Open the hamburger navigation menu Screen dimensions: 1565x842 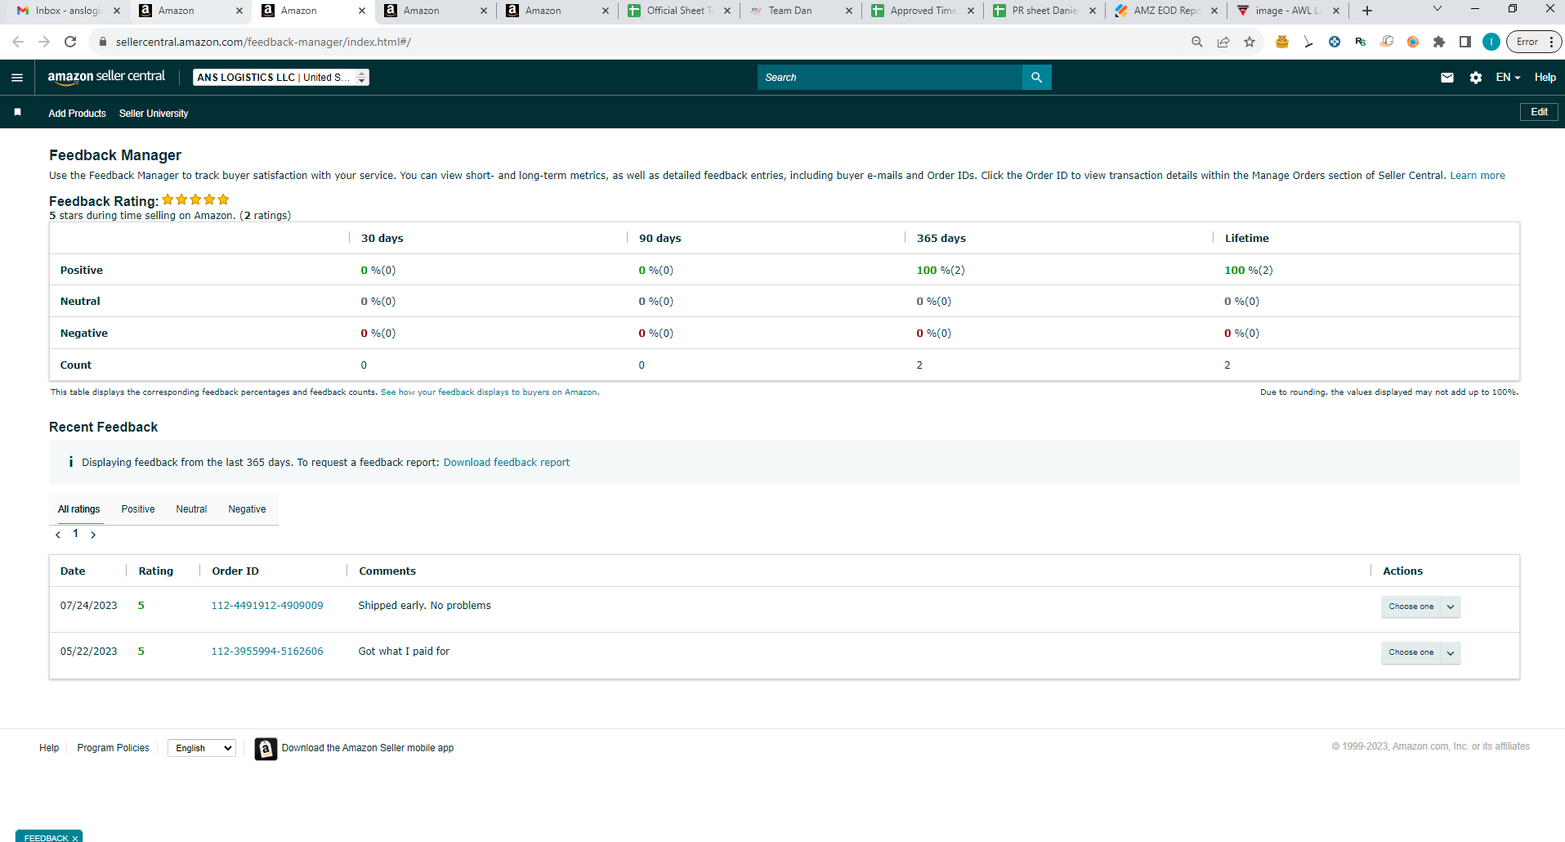(x=17, y=78)
